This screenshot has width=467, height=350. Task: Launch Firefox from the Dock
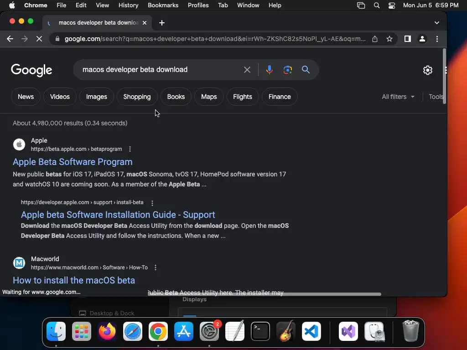(x=107, y=331)
